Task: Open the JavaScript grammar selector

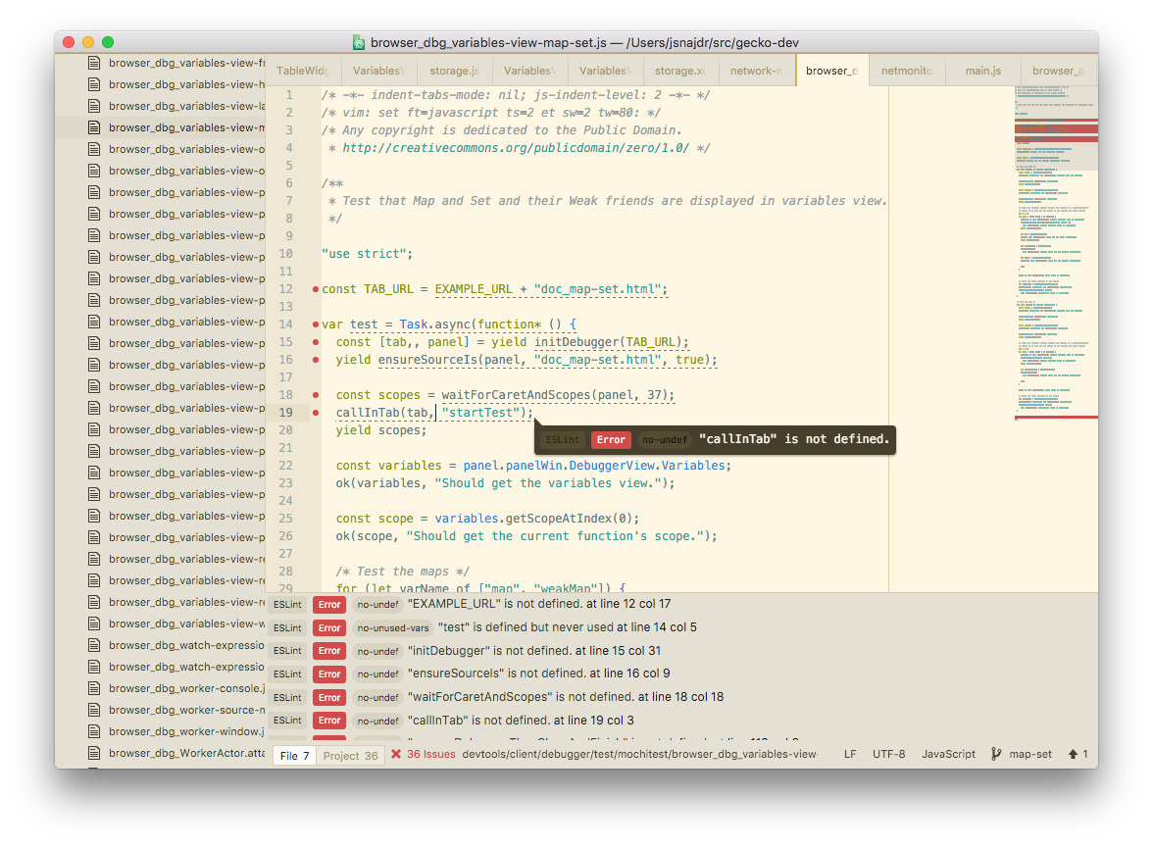Action: point(949,755)
